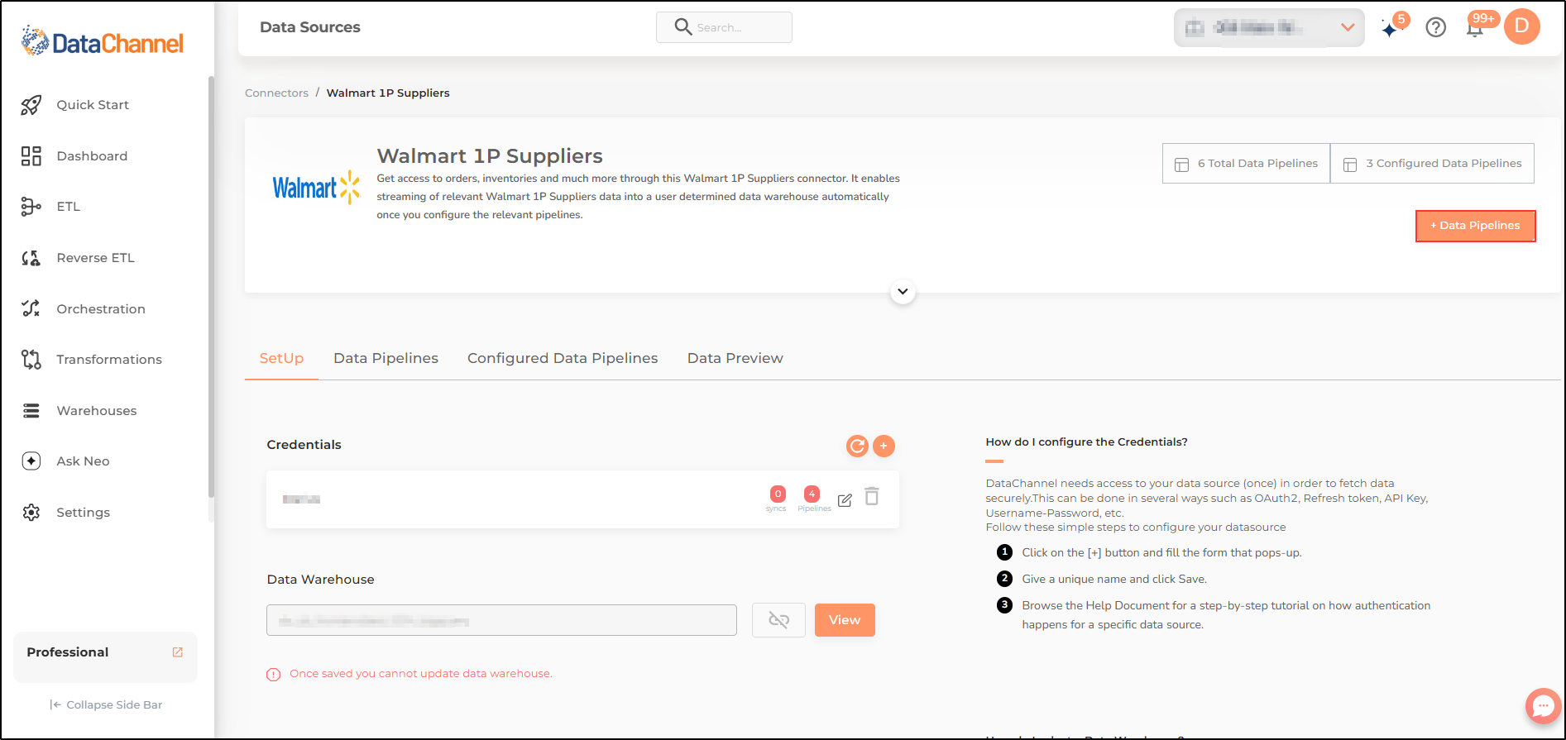This screenshot has width=1566, height=740.
Task: Click the unlink data warehouse icon
Action: click(778, 620)
